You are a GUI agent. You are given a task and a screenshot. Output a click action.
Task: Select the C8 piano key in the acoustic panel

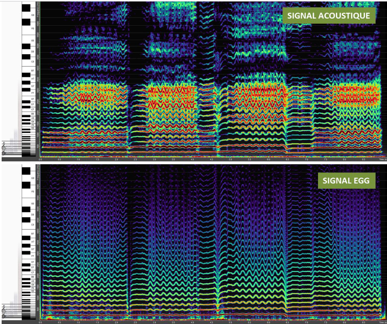click(32, 62)
